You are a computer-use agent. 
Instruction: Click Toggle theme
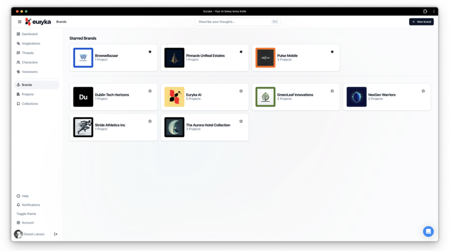26,214
